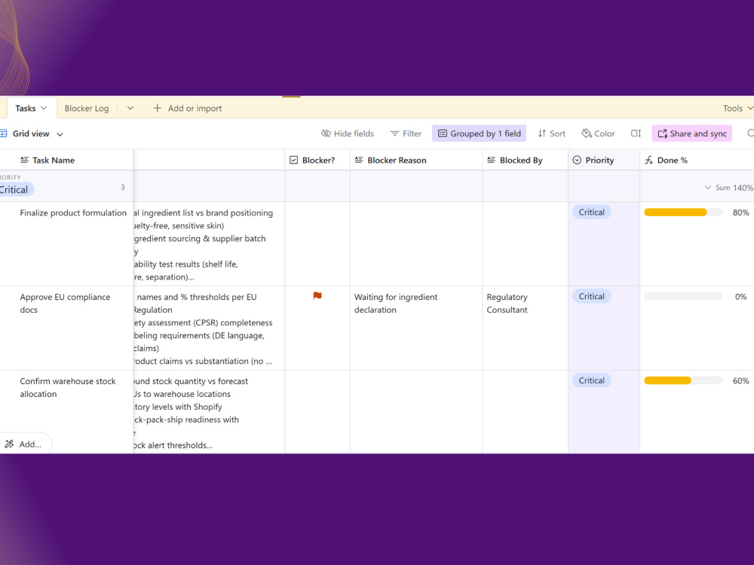Click Critical priority tag for EU compliance docs
The image size is (754, 565).
[591, 296]
